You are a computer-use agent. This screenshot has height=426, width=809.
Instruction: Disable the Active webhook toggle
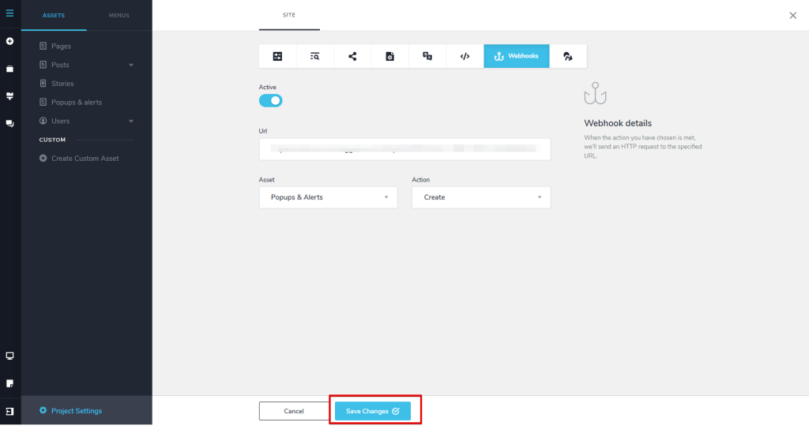pos(271,101)
